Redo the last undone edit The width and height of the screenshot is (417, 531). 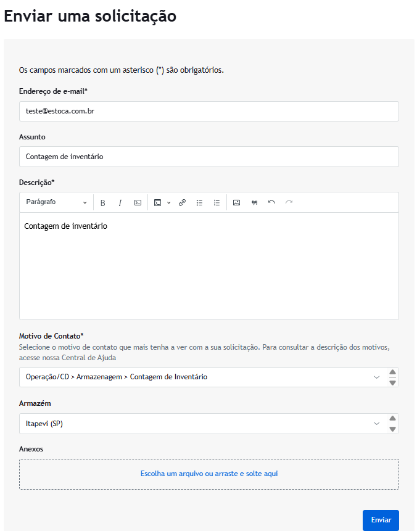(289, 202)
